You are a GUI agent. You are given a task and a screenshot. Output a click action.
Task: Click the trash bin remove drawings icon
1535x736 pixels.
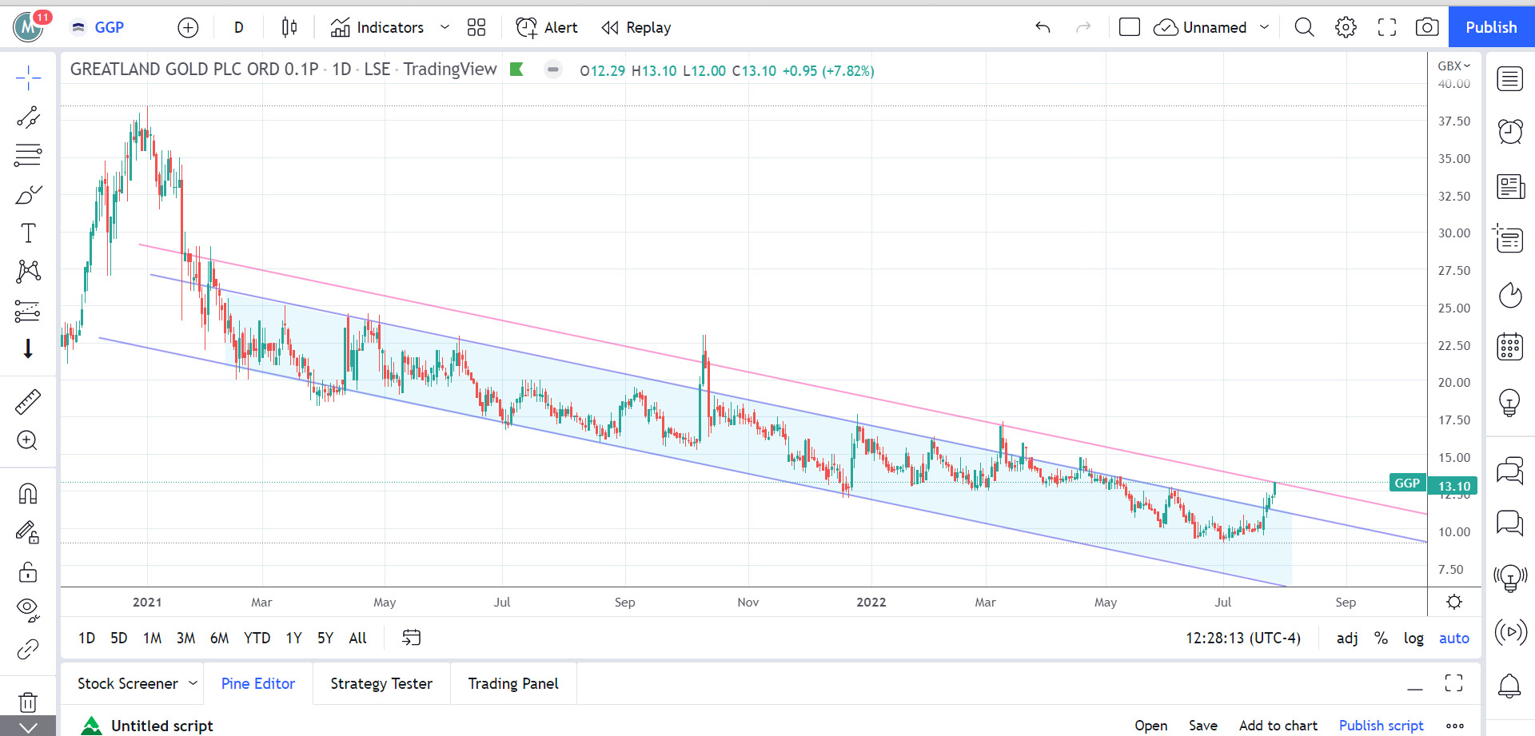(x=28, y=702)
